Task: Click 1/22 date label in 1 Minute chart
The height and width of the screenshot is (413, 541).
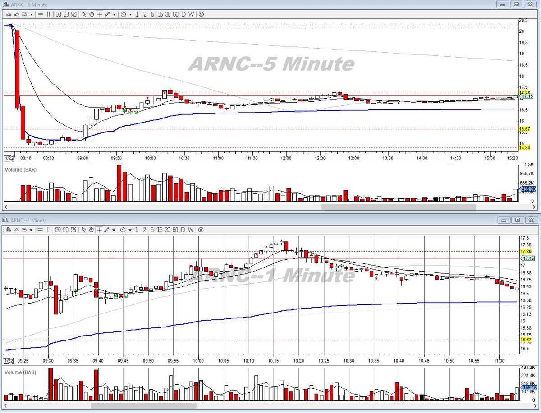Action: click(x=9, y=361)
